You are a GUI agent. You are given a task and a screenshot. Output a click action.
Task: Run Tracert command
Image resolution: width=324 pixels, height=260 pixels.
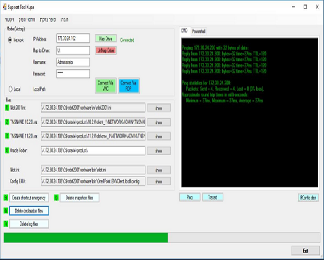(212, 197)
